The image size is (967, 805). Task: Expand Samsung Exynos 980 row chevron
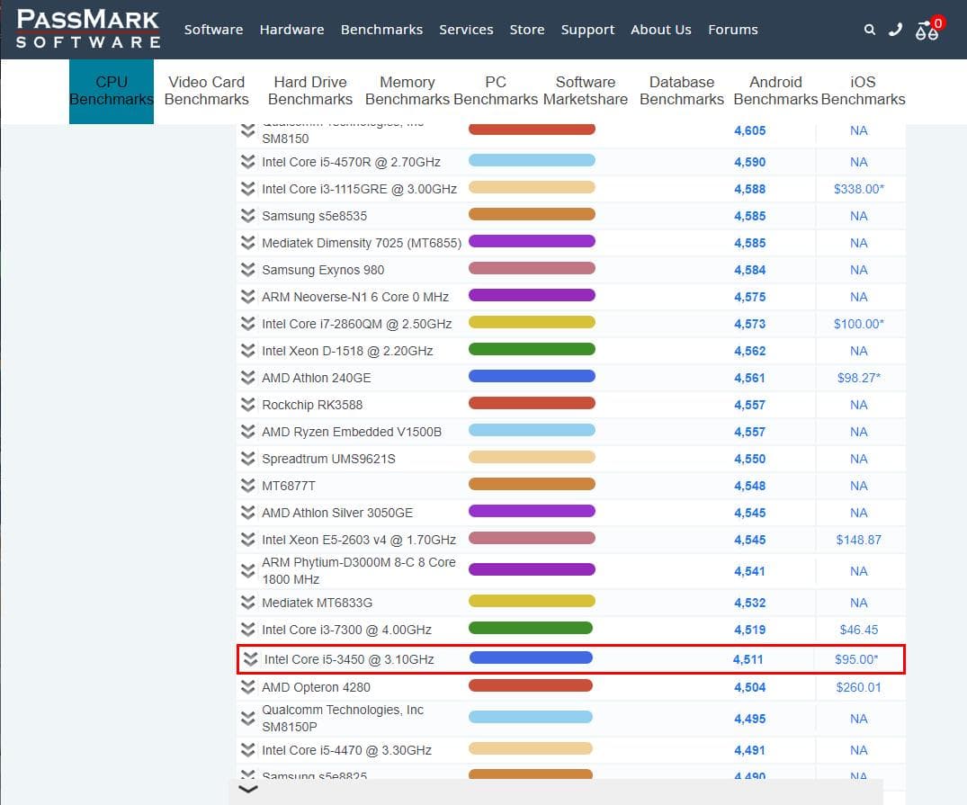click(x=248, y=270)
